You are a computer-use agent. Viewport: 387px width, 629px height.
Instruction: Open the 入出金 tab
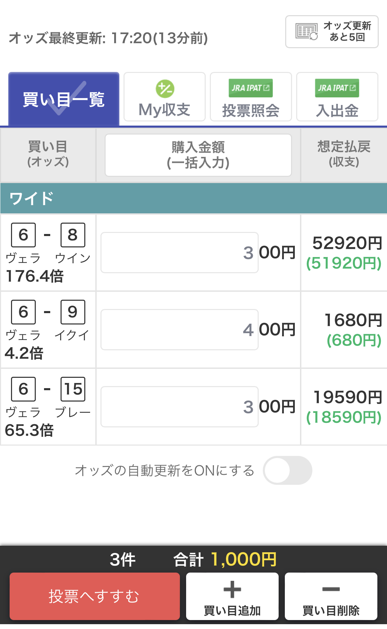click(x=337, y=97)
